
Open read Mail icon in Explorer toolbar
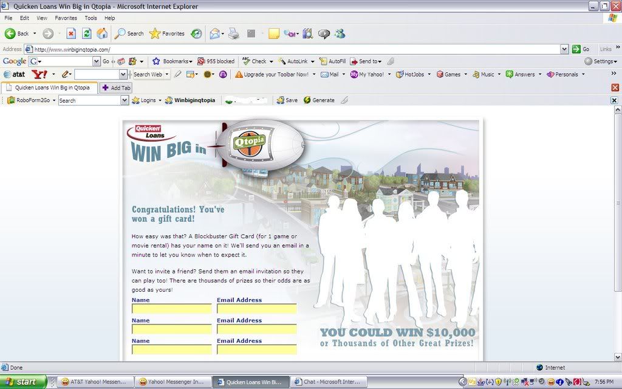[x=214, y=33]
